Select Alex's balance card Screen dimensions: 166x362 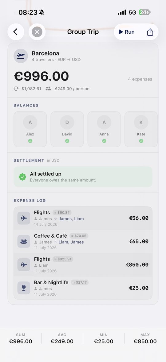30,129
